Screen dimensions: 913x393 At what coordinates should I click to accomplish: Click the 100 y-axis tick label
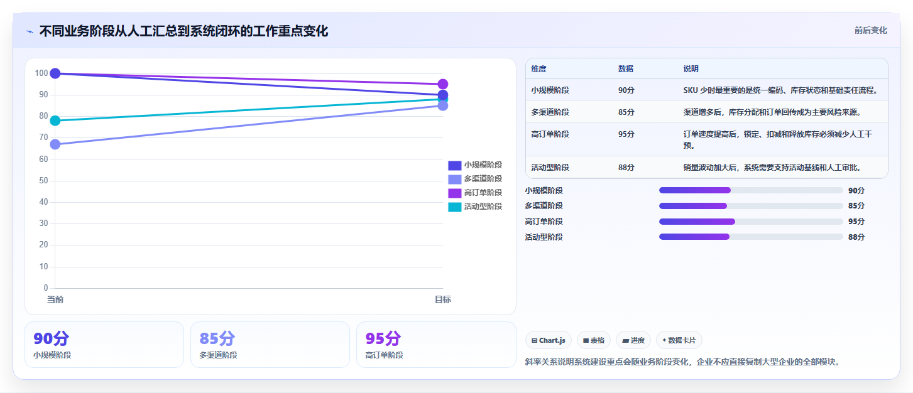click(41, 73)
